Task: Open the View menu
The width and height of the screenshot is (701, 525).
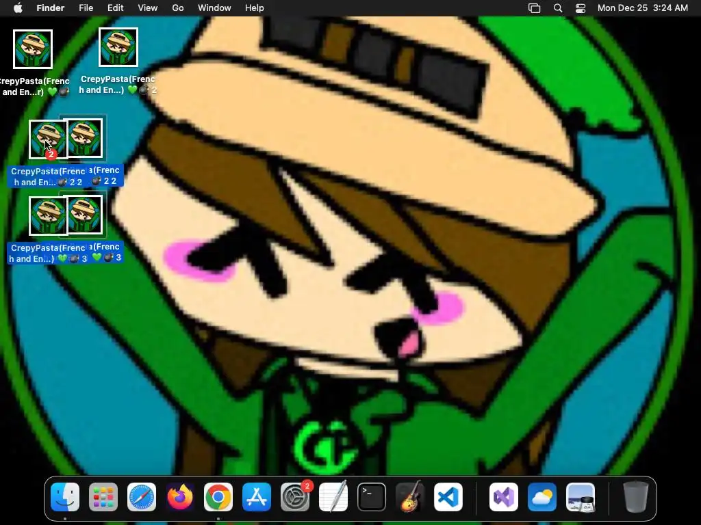Action: click(148, 8)
